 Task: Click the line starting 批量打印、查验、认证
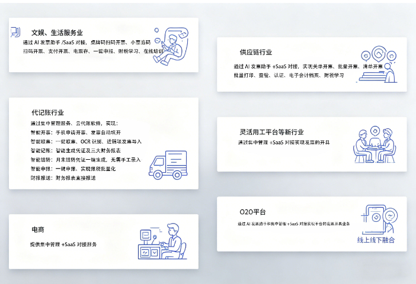pos(289,76)
